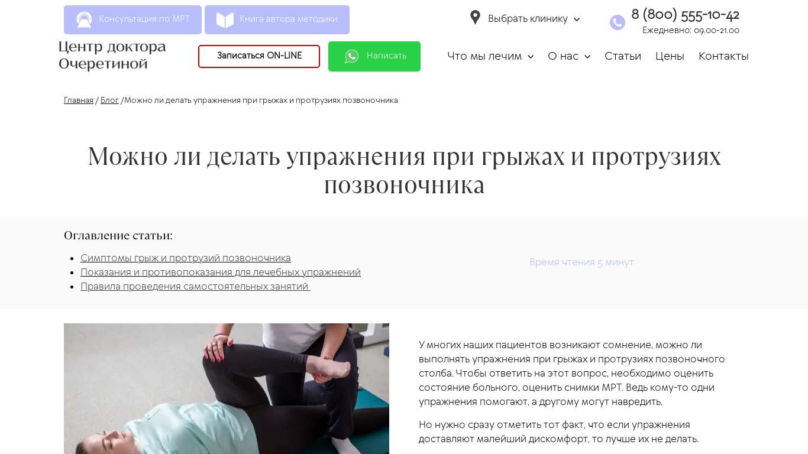Open the Книга автора методики button
Viewport: 808px width, 454px height.
pyautogui.click(x=277, y=20)
